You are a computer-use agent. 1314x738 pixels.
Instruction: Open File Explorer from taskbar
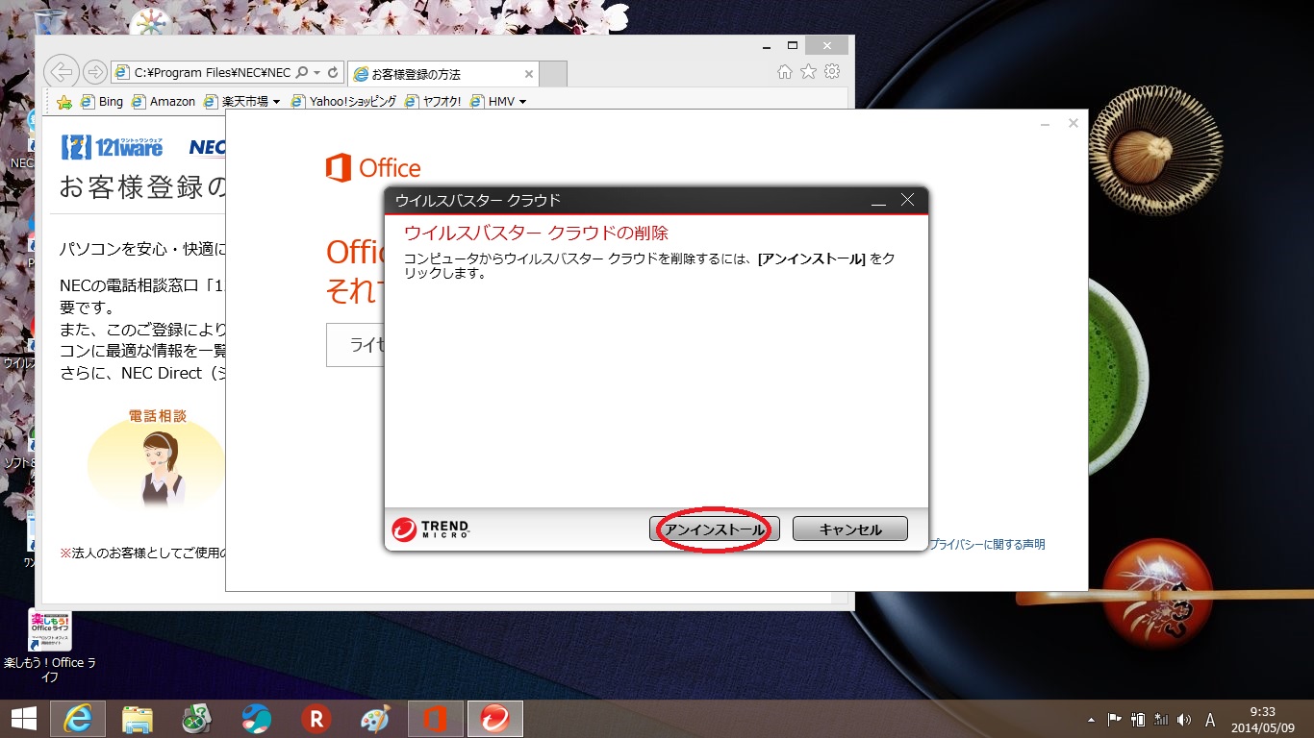point(138,718)
